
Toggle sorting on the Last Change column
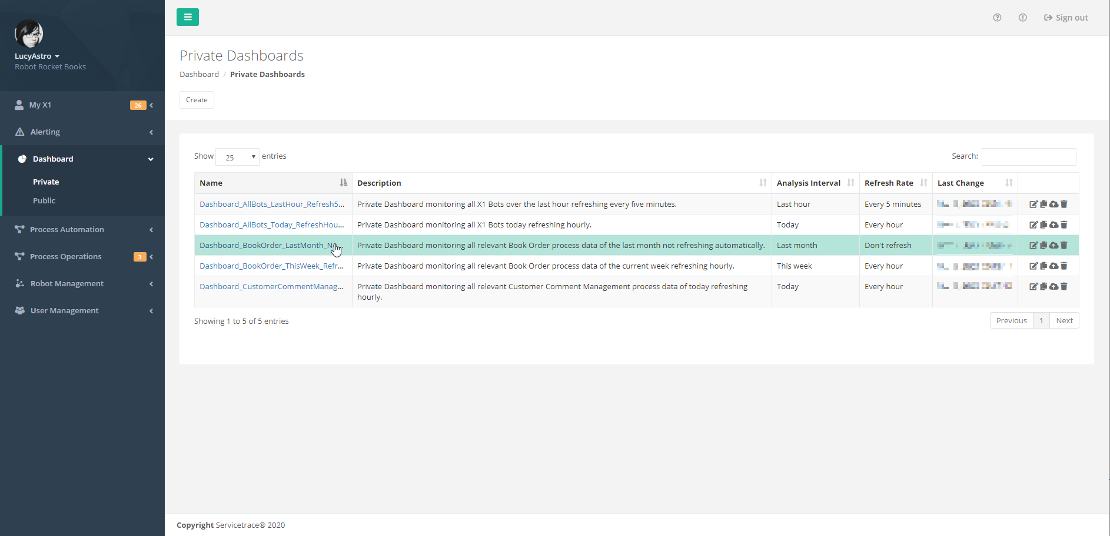click(1008, 183)
